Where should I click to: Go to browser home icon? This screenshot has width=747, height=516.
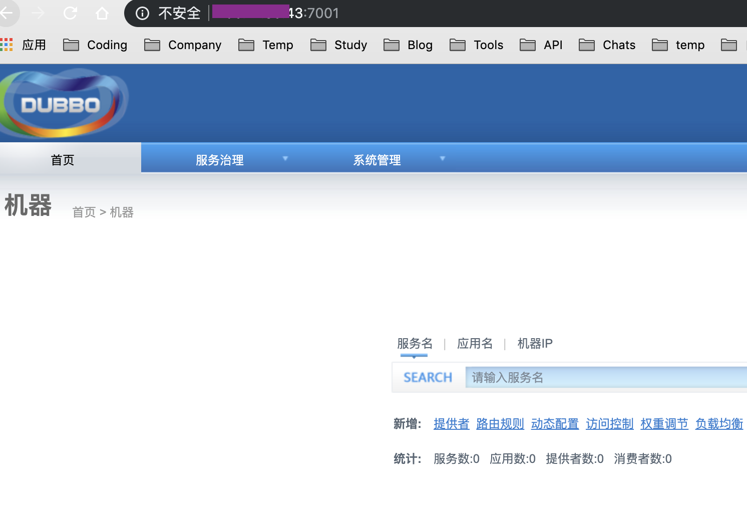click(102, 13)
